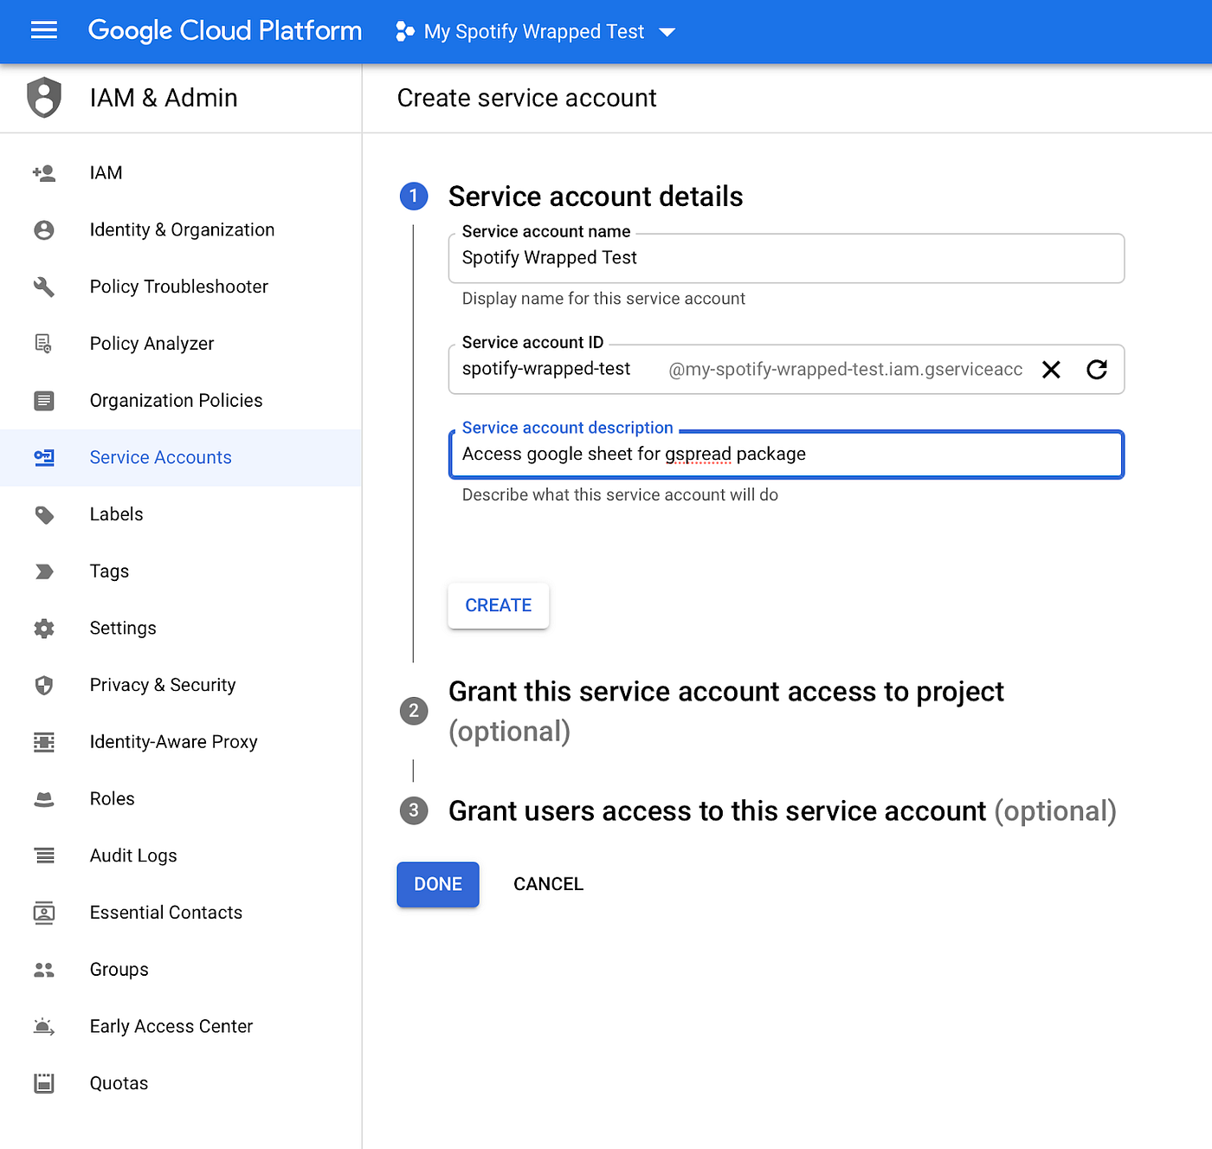Click the DONE button
1212x1149 pixels.
tap(438, 885)
